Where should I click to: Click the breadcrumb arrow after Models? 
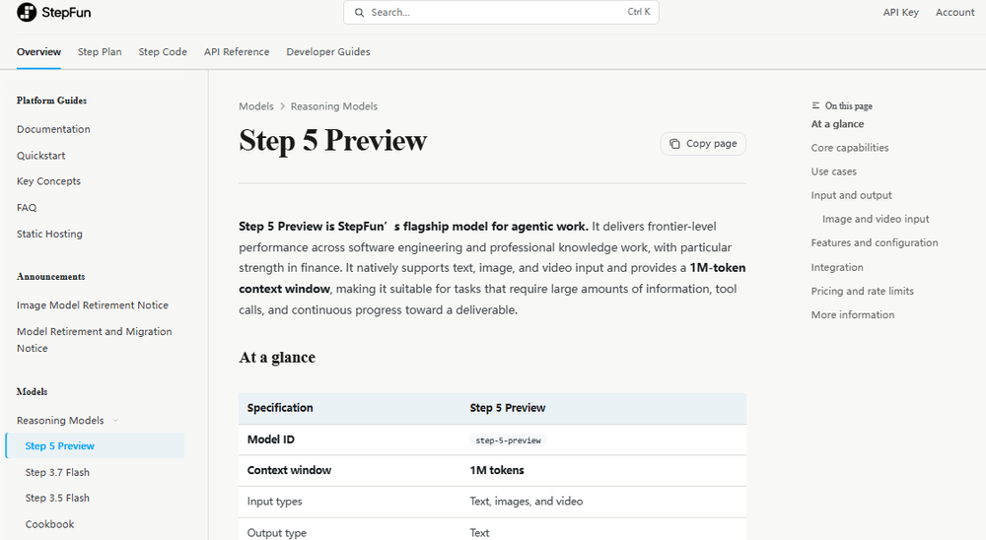(x=282, y=106)
